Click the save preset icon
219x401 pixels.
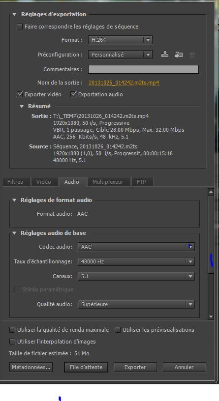(x=165, y=55)
